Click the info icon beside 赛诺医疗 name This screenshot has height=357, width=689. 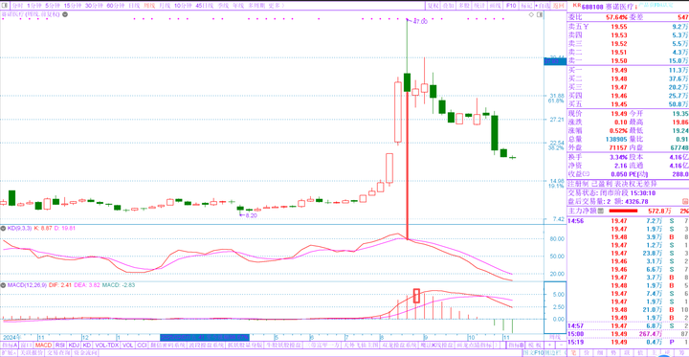624,7
